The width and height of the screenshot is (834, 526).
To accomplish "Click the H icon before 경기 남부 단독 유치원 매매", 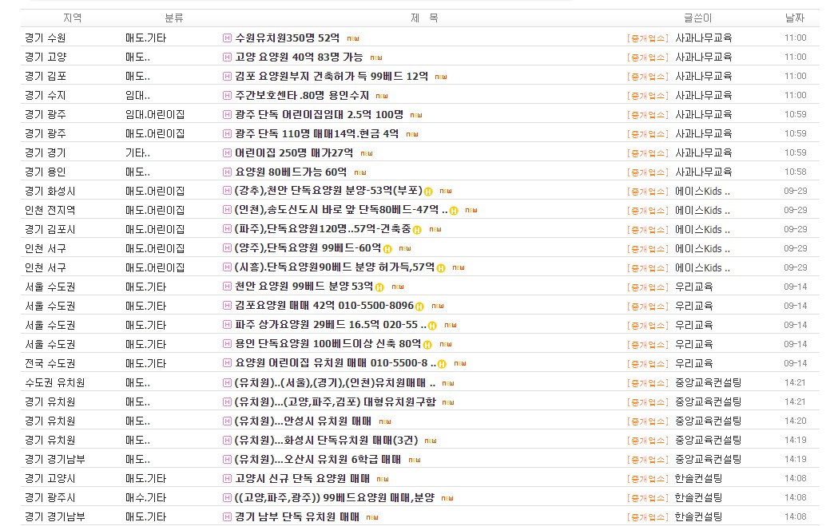I will (227, 516).
